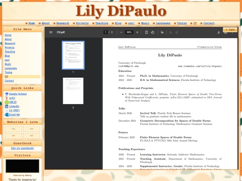
Task: Click the arXiv icon in Quick Links
Action: click(7, 98)
